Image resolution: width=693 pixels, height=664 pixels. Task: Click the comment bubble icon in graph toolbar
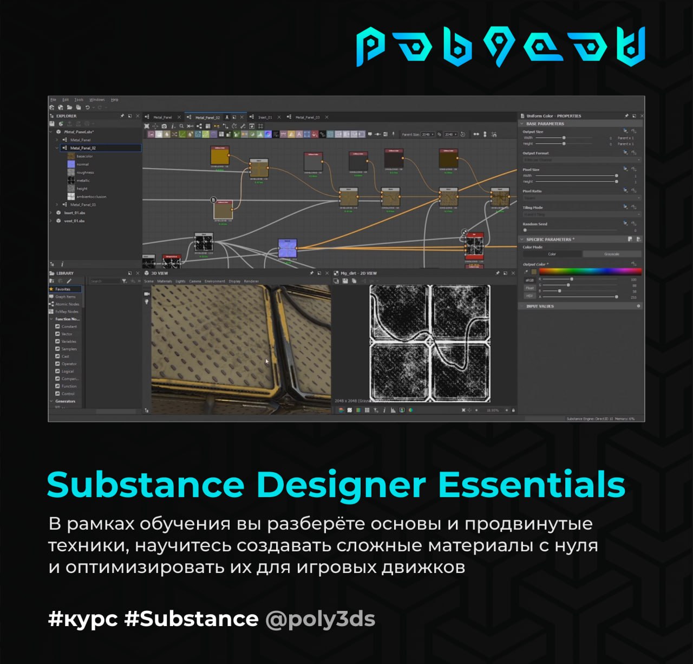[x=370, y=134]
